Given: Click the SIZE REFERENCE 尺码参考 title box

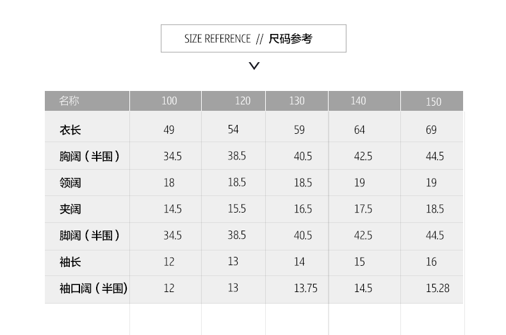Looking at the screenshot, I should coord(253,38).
